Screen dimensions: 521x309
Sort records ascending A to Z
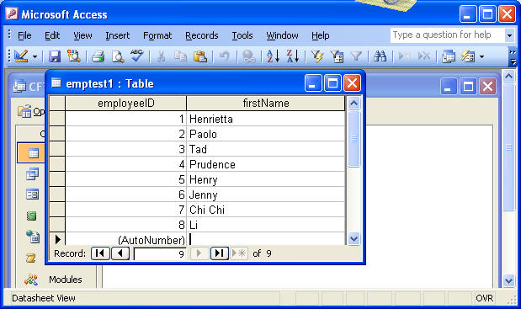pyautogui.click(x=274, y=56)
